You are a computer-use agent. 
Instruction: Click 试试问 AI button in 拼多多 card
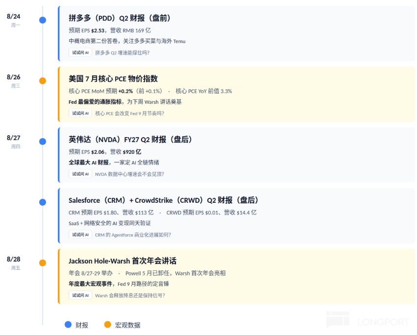click(80, 52)
